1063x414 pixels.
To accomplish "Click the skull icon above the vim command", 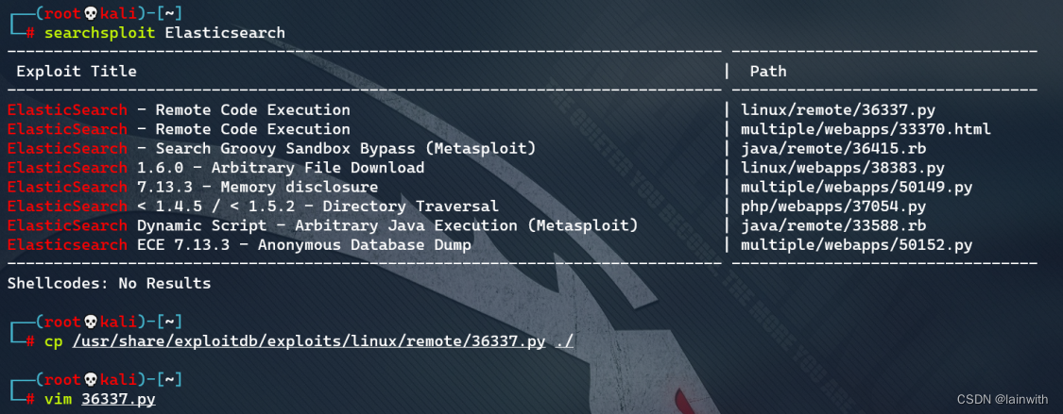I will (x=92, y=380).
